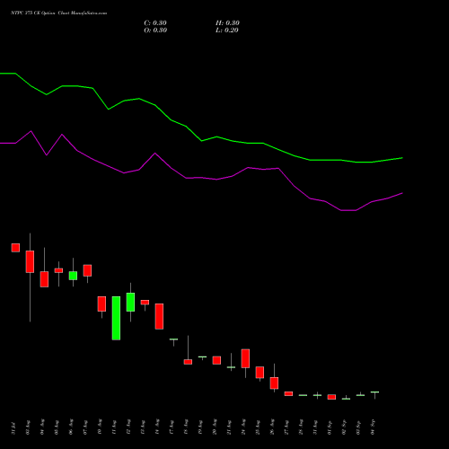The width and height of the screenshot is (449, 449).
Task: Click the 02 Sep date label
Action: [344, 427]
